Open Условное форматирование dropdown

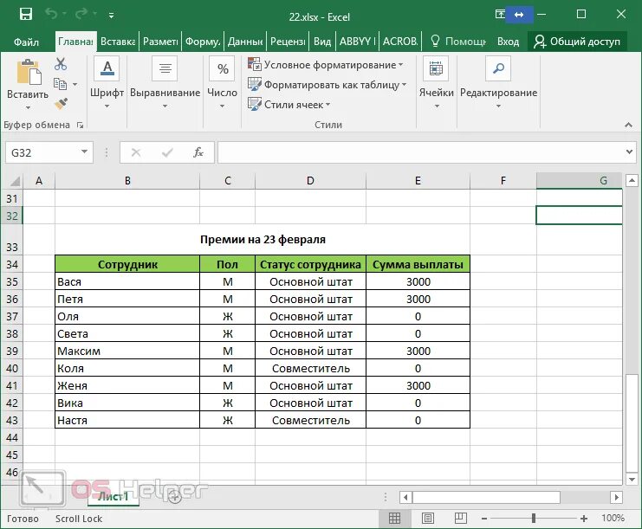coord(326,65)
